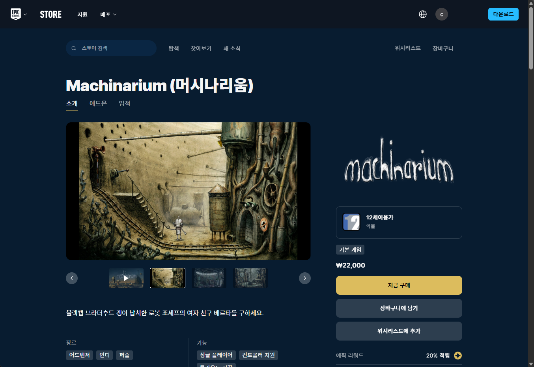Select the 퍼즐 genre tag
The image size is (534, 367).
click(x=125, y=355)
